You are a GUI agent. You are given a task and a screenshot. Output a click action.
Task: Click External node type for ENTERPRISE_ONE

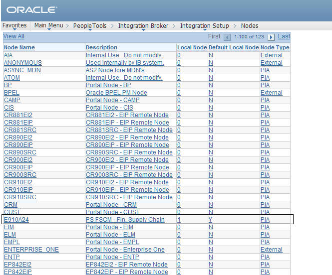272,250
